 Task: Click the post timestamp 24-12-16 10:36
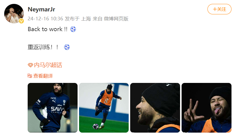[x=45, y=19]
